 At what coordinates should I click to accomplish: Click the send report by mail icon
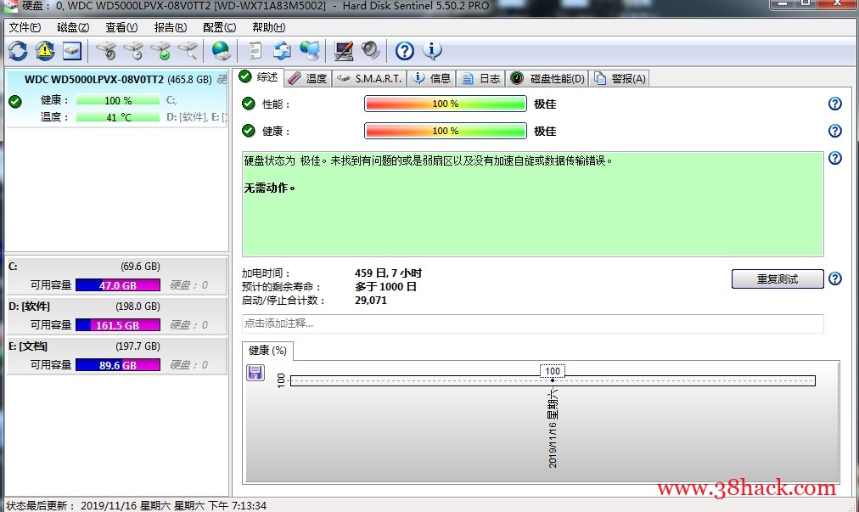pos(282,51)
